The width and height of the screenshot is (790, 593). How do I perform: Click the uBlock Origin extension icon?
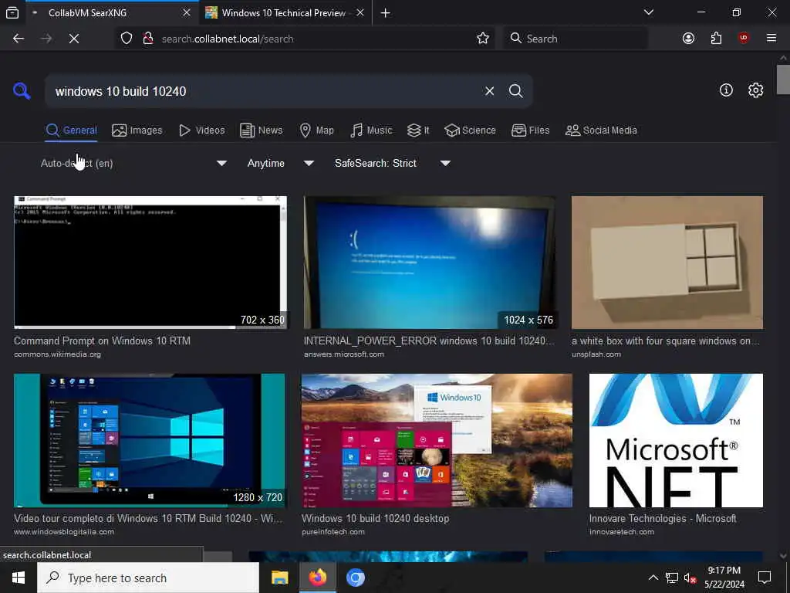click(x=744, y=39)
